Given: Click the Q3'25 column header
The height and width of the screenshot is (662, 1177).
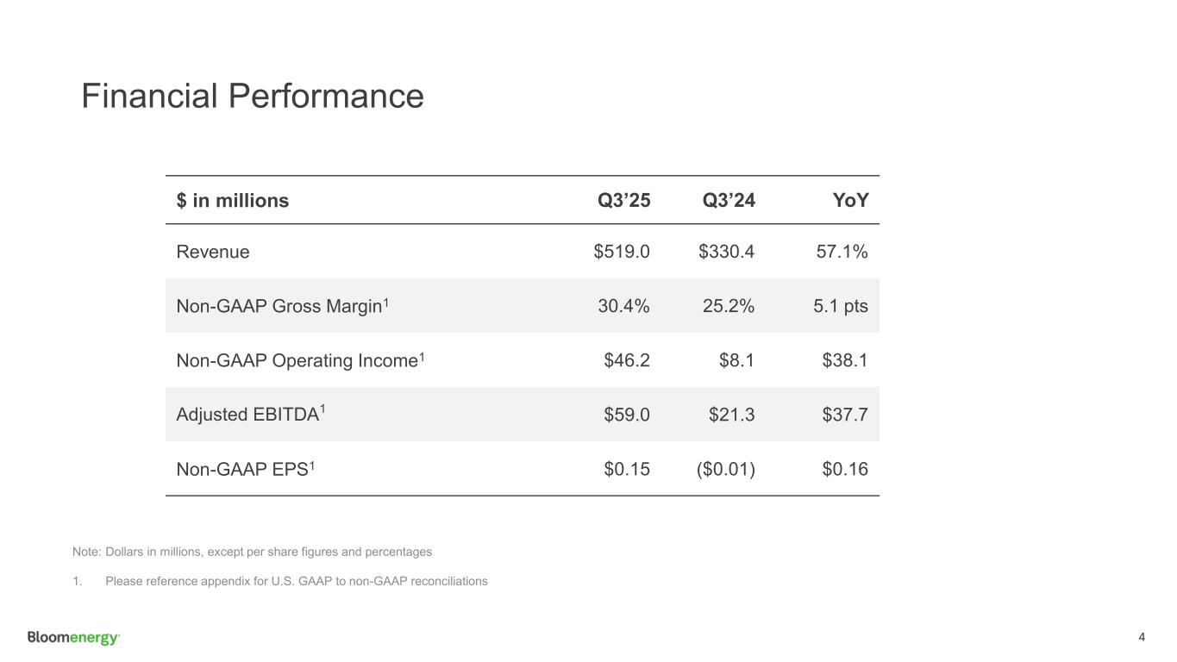Looking at the screenshot, I should tap(624, 201).
